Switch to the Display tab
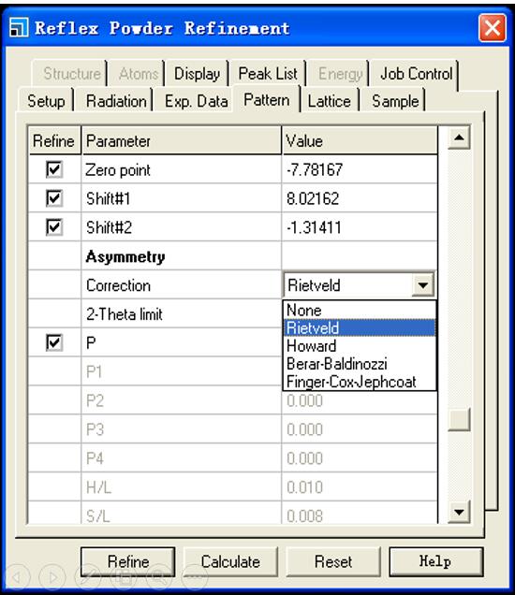The width and height of the screenshot is (515, 595). click(197, 74)
